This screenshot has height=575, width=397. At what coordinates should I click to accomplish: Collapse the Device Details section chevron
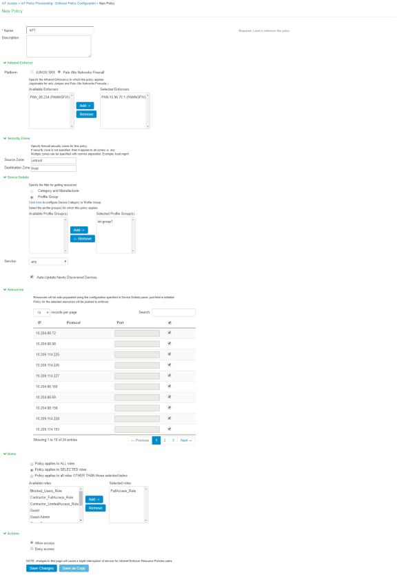(x=5, y=177)
